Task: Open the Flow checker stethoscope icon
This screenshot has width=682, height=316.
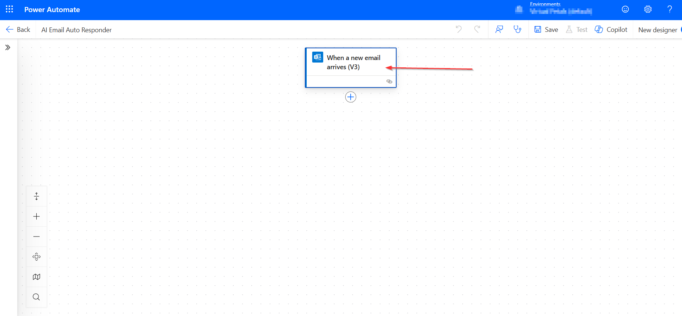Action: 517,29
